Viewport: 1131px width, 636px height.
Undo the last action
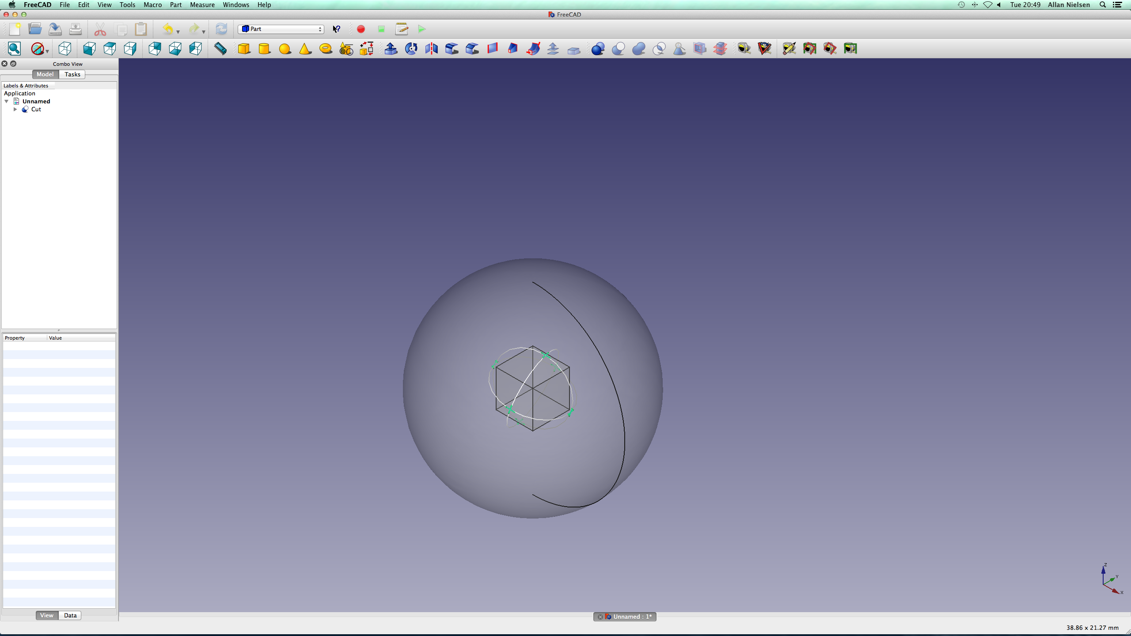point(168,29)
